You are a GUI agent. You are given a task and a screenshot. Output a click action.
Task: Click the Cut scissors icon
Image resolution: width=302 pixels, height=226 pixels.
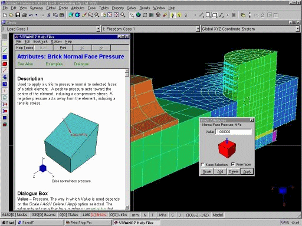pyautogui.click(x=49, y=15)
